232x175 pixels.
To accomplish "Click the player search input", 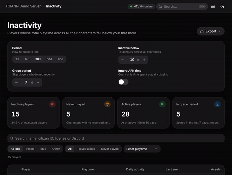I will [x=116, y=138].
